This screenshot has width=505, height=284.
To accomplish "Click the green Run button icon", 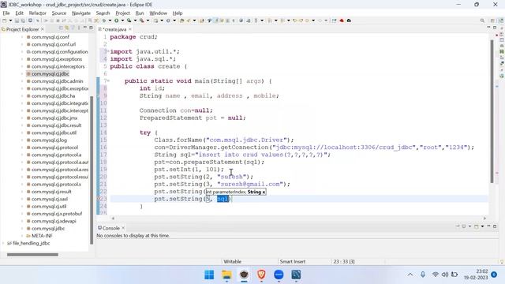I will click(x=116, y=21).
